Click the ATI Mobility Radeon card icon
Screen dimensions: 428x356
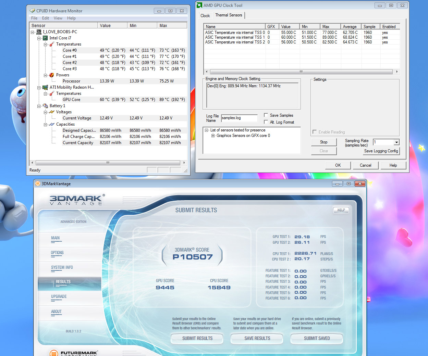coord(45,87)
